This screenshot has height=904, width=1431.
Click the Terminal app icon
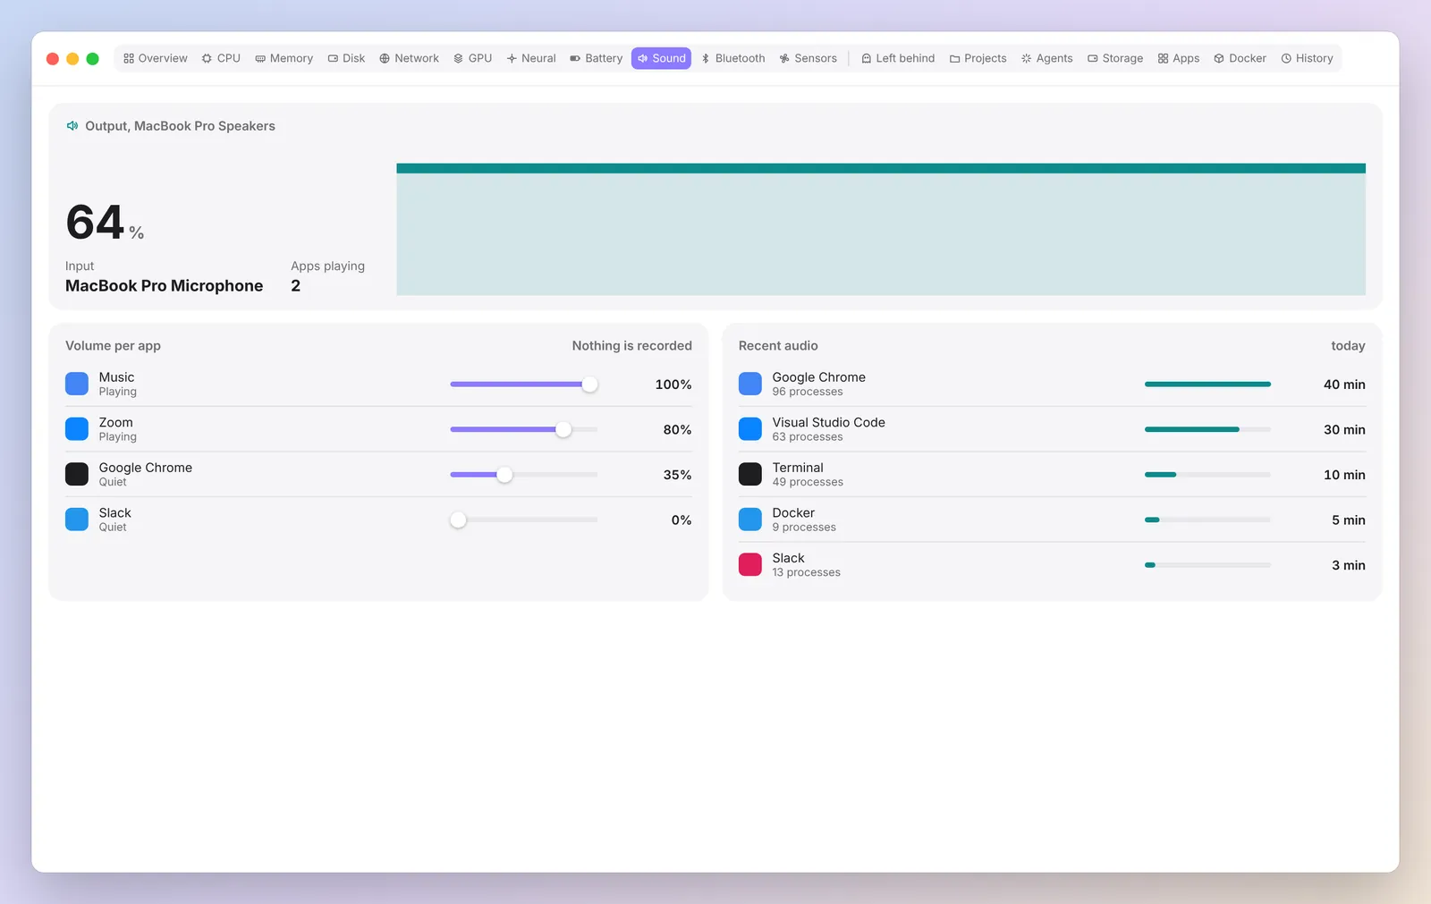750,475
